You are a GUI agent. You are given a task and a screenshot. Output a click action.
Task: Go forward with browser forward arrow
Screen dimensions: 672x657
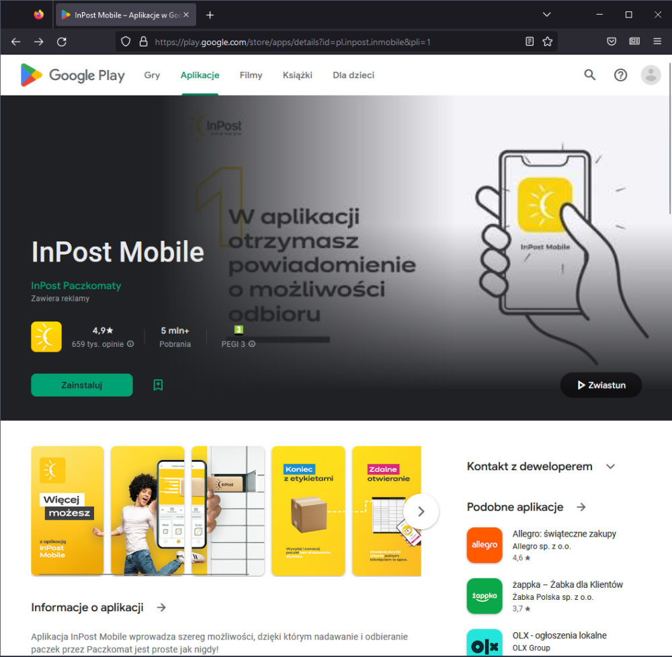(38, 42)
